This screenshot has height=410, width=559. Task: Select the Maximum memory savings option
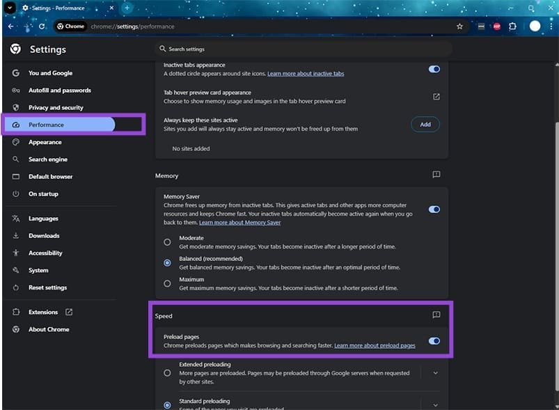pyautogui.click(x=167, y=283)
